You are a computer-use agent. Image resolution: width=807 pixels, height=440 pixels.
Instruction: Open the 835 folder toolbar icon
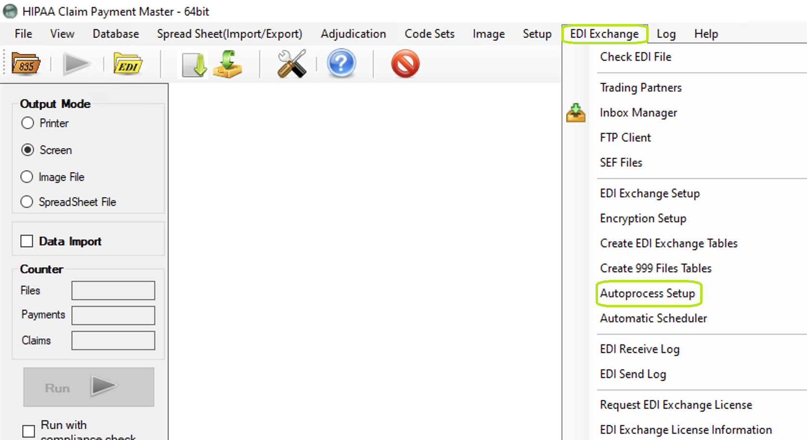point(26,63)
